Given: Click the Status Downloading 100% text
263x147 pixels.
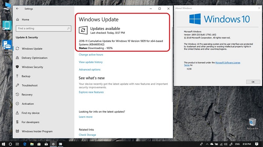Looking at the screenshot, I should tap(95, 48).
